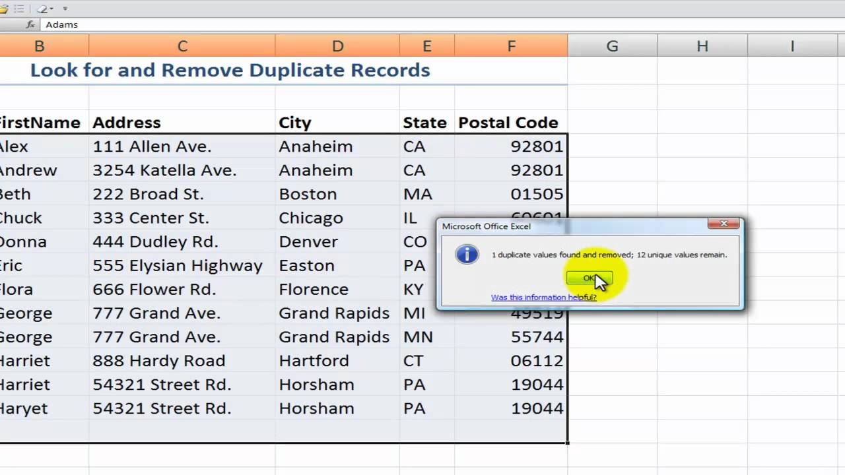
Task: Open the eraser icon's dropdown arrow
Action: click(x=51, y=9)
